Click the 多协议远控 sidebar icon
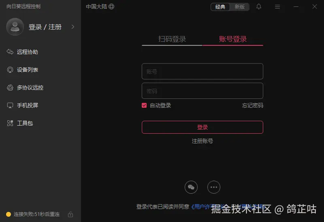 [x=10, y=88]
